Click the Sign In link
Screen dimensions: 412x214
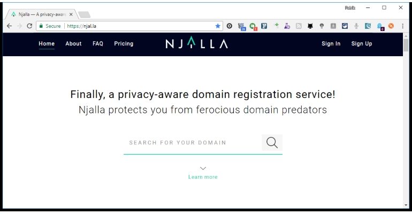pos(331,44)
